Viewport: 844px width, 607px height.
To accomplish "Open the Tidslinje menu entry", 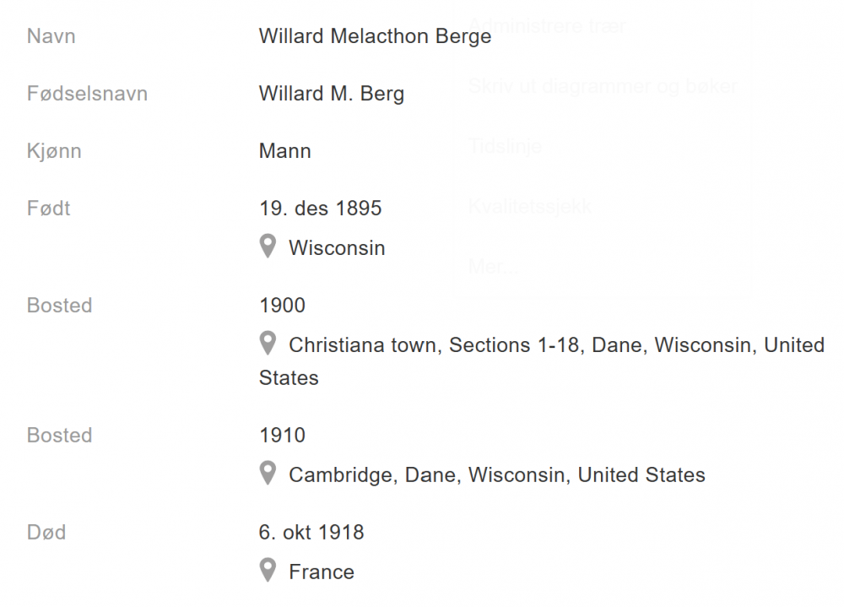I will click(505, 146).
